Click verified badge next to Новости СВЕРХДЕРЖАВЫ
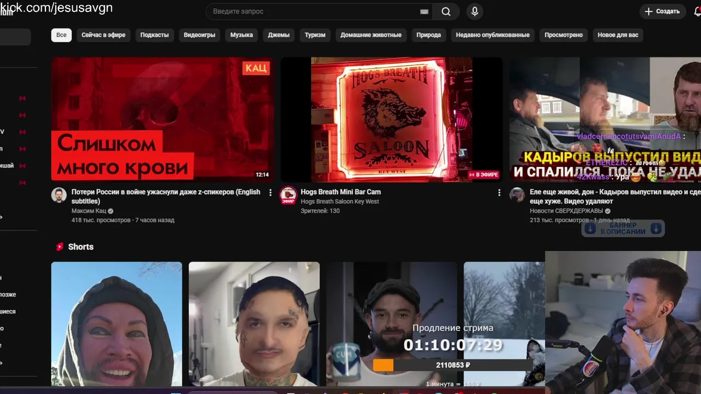 (608, 211)
